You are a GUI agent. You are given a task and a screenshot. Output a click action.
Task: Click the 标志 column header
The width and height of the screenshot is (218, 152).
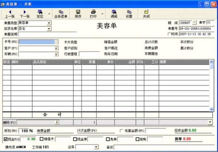7,62
